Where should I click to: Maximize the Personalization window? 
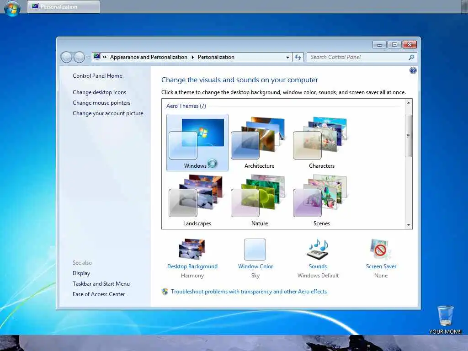[394, 45]
